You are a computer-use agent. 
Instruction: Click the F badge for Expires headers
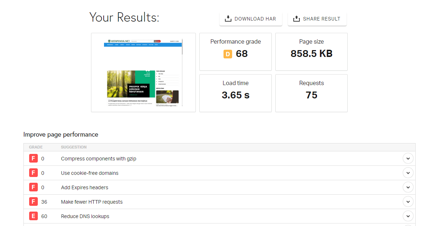[x=33, y=187]
